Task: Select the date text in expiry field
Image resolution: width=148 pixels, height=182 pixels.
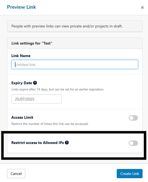Action: (25, 99)
